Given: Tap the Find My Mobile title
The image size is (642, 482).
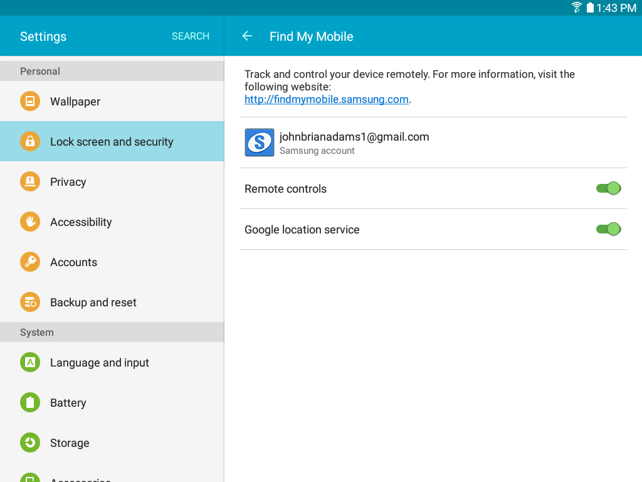Looking at the screenshot, I should pyautogui.click(x=311, y=36).
